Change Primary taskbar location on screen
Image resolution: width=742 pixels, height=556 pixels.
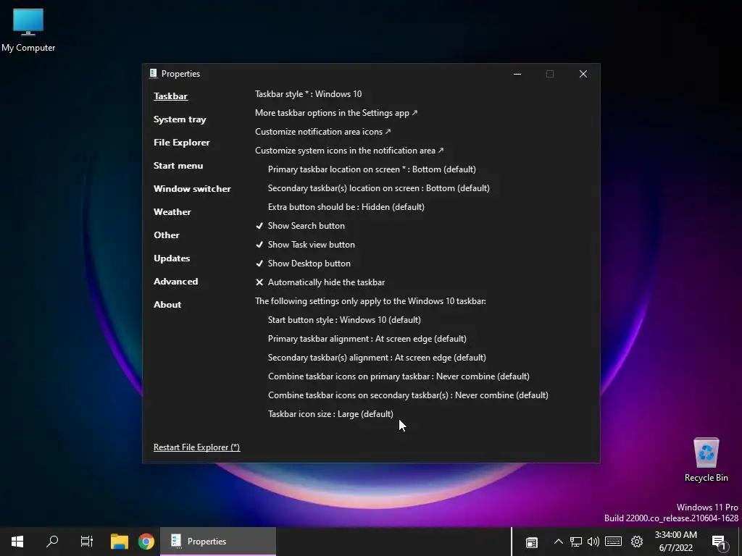(372, 169)
